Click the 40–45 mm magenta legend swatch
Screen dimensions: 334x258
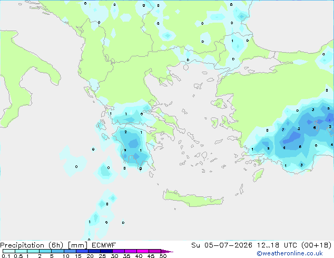point(143,251)
